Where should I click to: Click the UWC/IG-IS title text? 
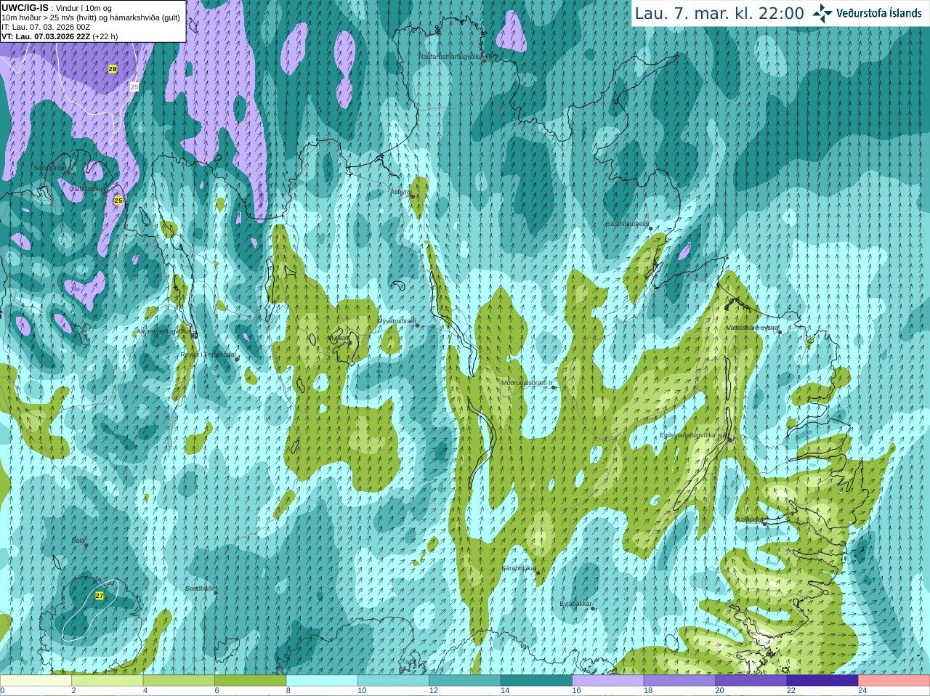(25, 7)
